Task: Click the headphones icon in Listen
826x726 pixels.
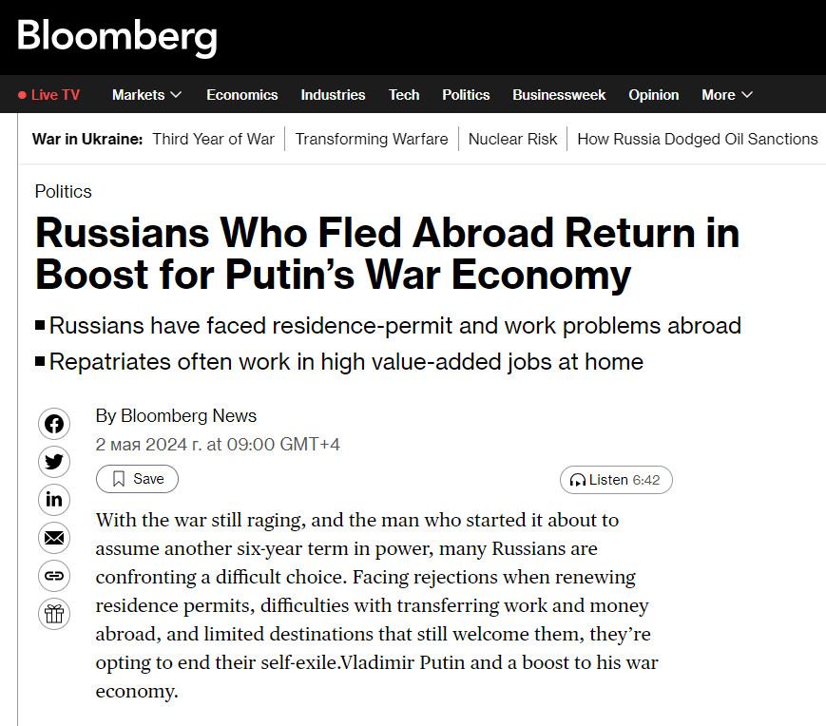Action: pos(577,480)
